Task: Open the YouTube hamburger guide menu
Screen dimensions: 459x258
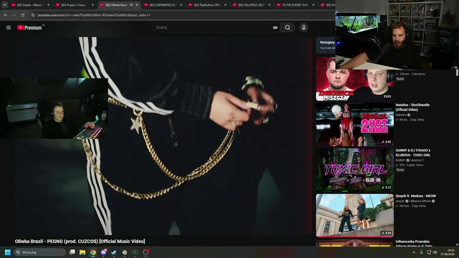Action: pos(9,28)
